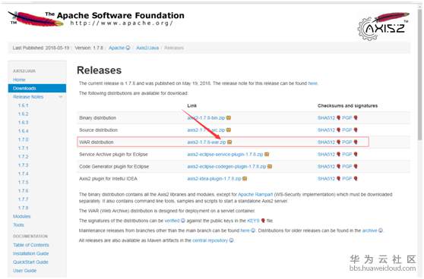The height and width of the screenshot is (279, 424).
Task: Open PGP for Service Archive plugin
Action: [347, 155]
